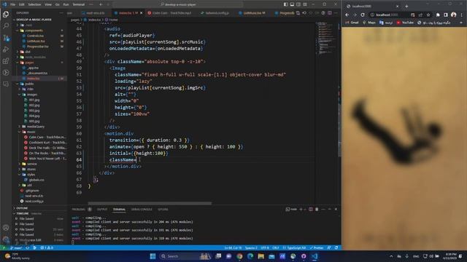Image resolution: width=467 pixels, height=262 pixels.
Task: Click the git branch status bar item
Action: 16,247
